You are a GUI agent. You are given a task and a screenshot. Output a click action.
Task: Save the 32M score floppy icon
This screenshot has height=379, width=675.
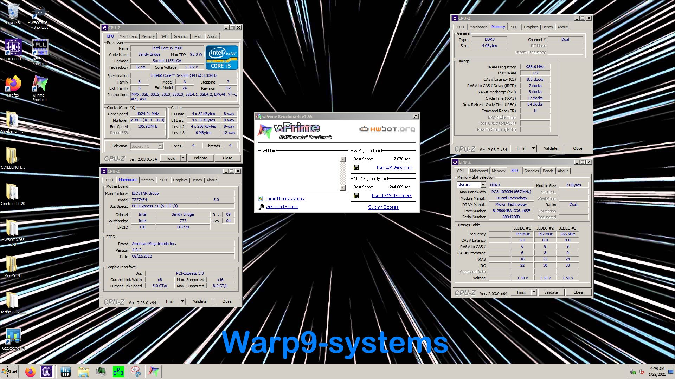point(356,168)
